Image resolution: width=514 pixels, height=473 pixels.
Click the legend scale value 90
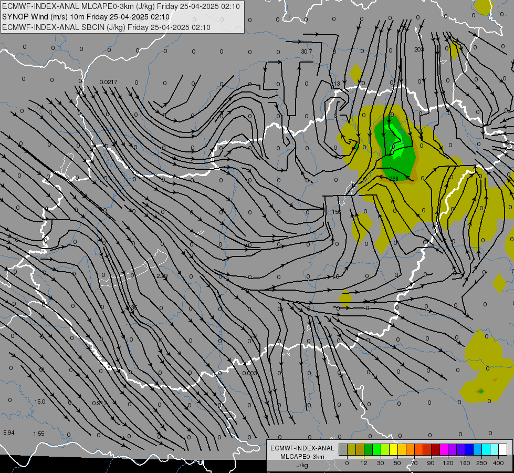point(431,463)
